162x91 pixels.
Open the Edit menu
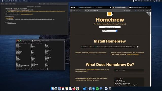(16, 1)
